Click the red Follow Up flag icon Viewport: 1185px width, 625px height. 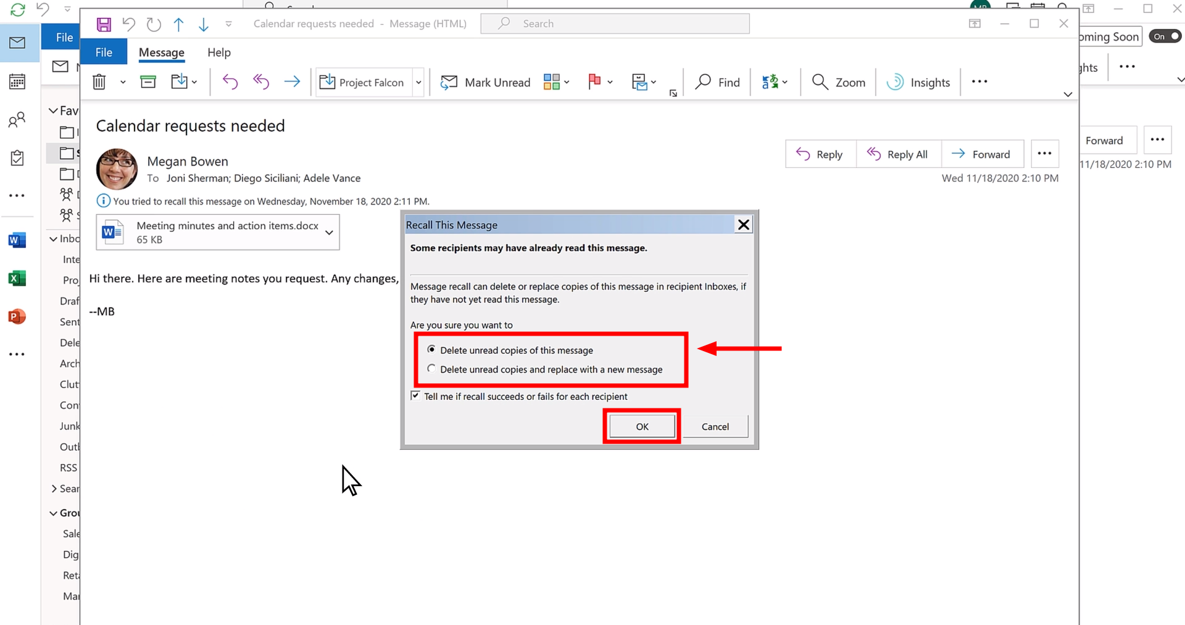tap(594, 81)
